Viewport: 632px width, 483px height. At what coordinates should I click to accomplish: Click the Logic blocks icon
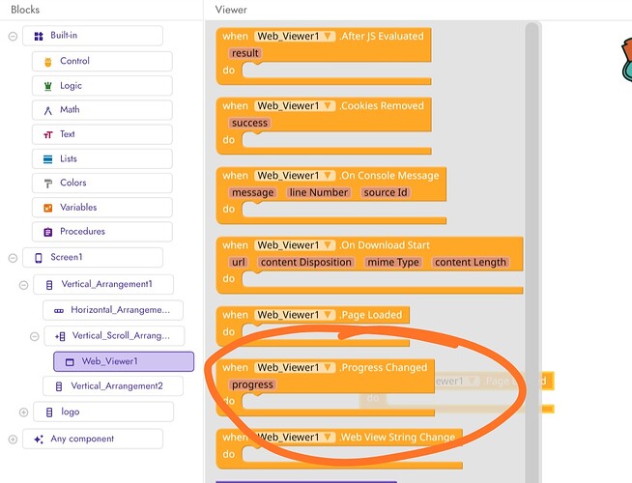click(x=48, y=86)
